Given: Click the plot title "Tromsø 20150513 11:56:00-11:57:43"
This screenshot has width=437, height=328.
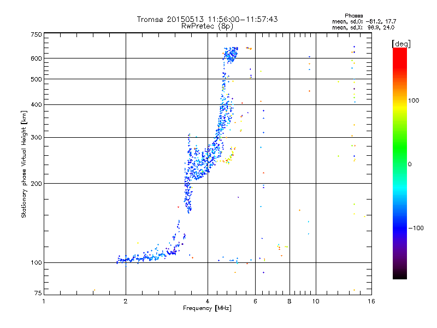Looking at the screenshot, I should click(207, 19).
